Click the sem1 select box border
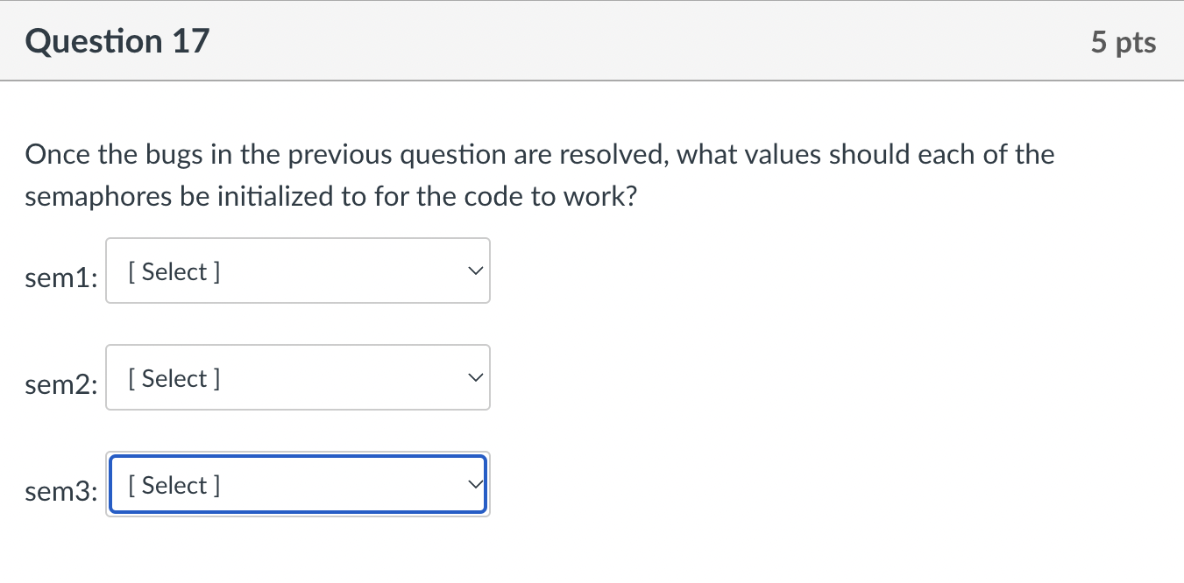Image resolution: width=1184 pixels, height=583 pixels. (297, 240)
